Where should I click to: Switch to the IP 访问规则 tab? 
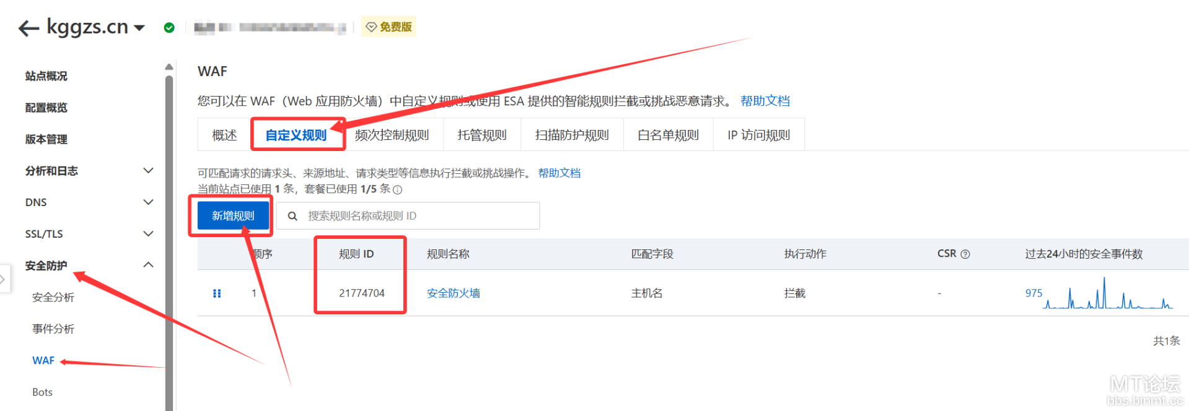click(758, 135)
